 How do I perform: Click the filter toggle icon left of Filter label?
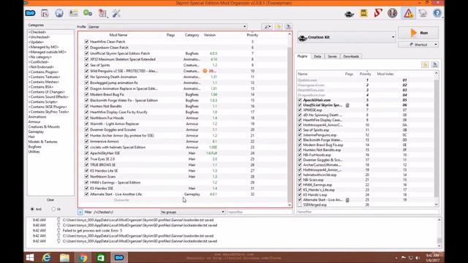coord(80,212)
